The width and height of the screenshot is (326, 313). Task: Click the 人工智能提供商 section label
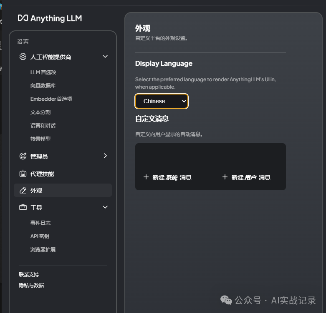click(x=51, y=57)
